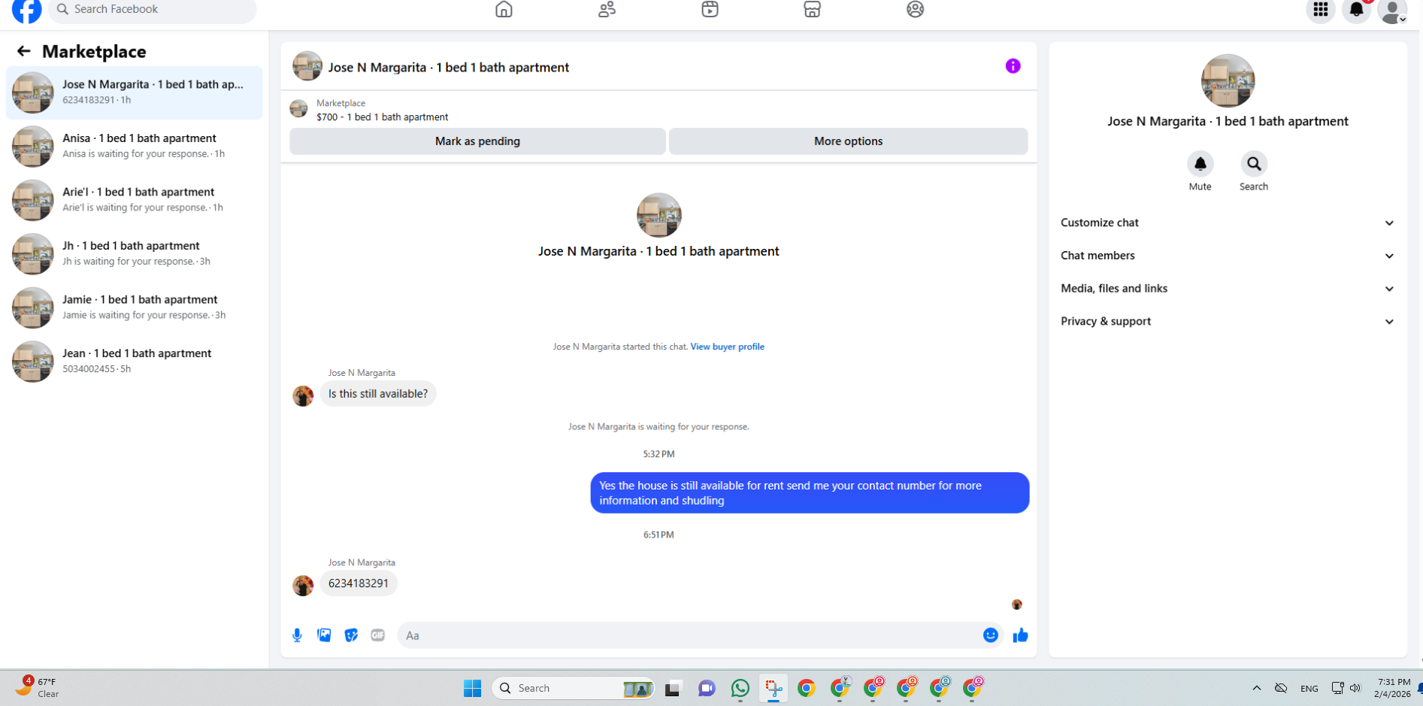
Task: Open the notifications bell in header
Action: [x=1356, y=10]
